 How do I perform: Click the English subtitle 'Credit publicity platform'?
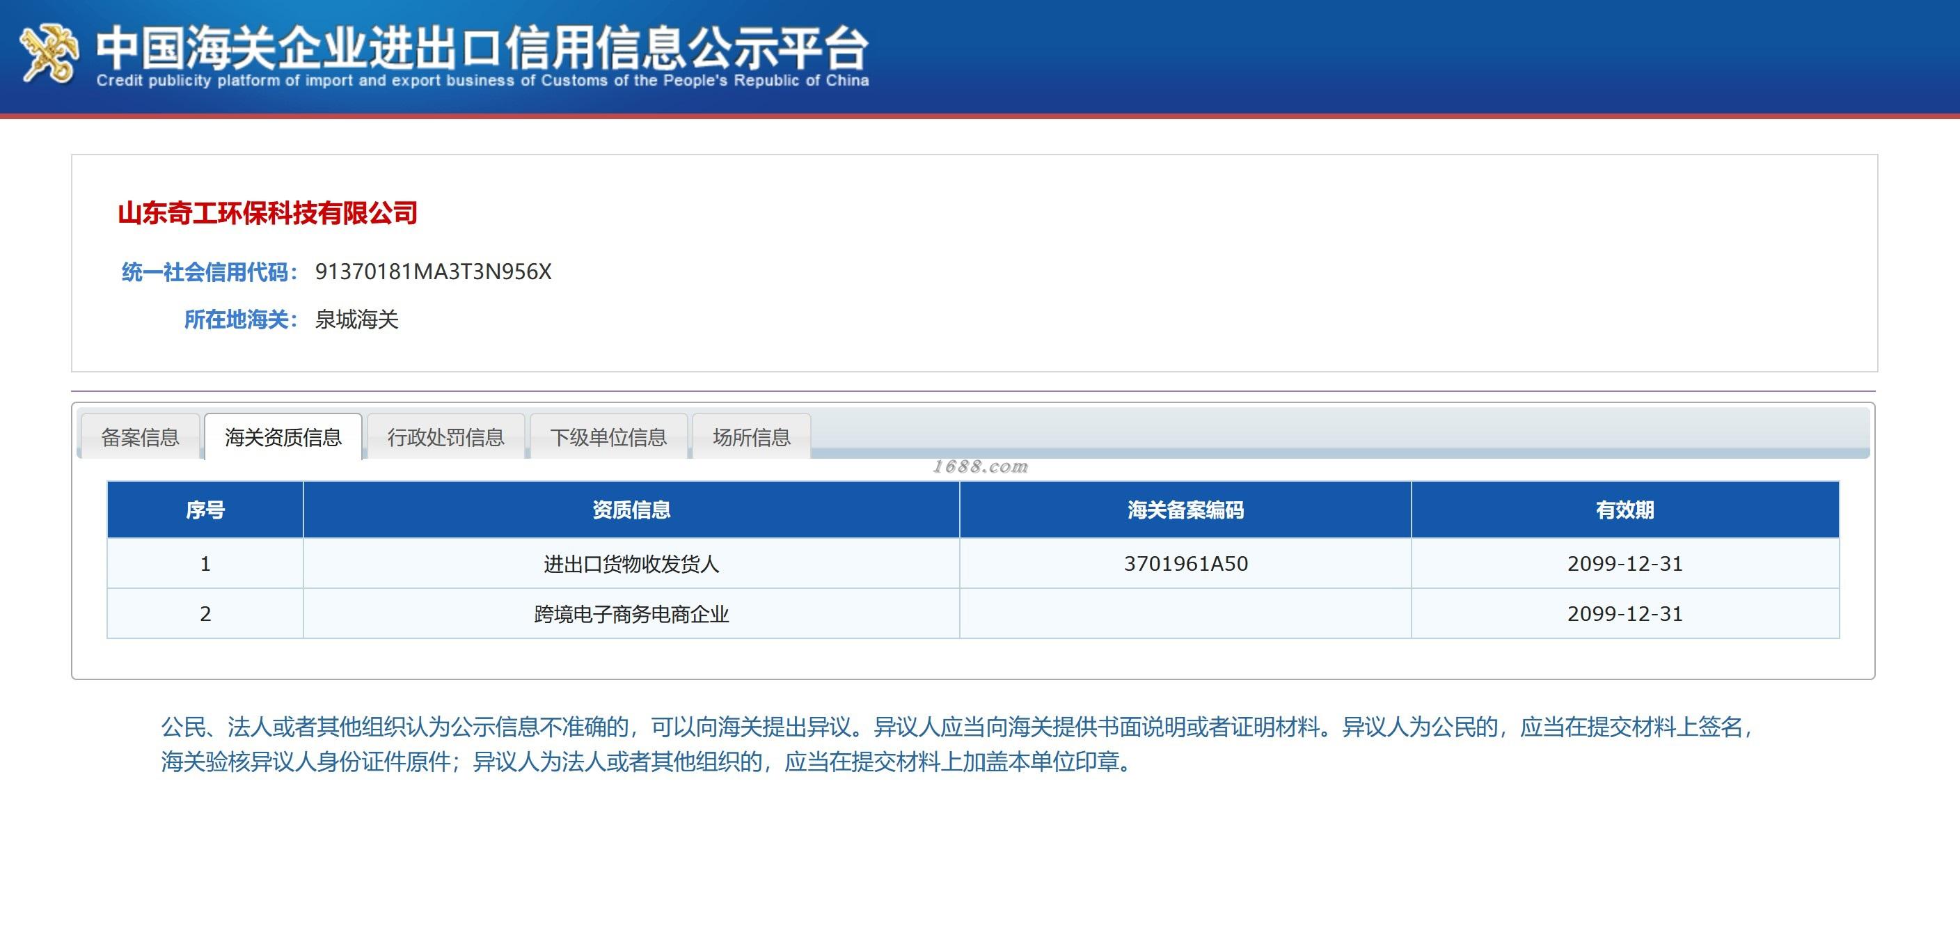[x=483, y=81]
